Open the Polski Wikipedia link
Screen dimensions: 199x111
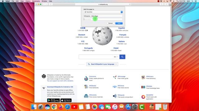pyautogui.click(x=116, y=48)
